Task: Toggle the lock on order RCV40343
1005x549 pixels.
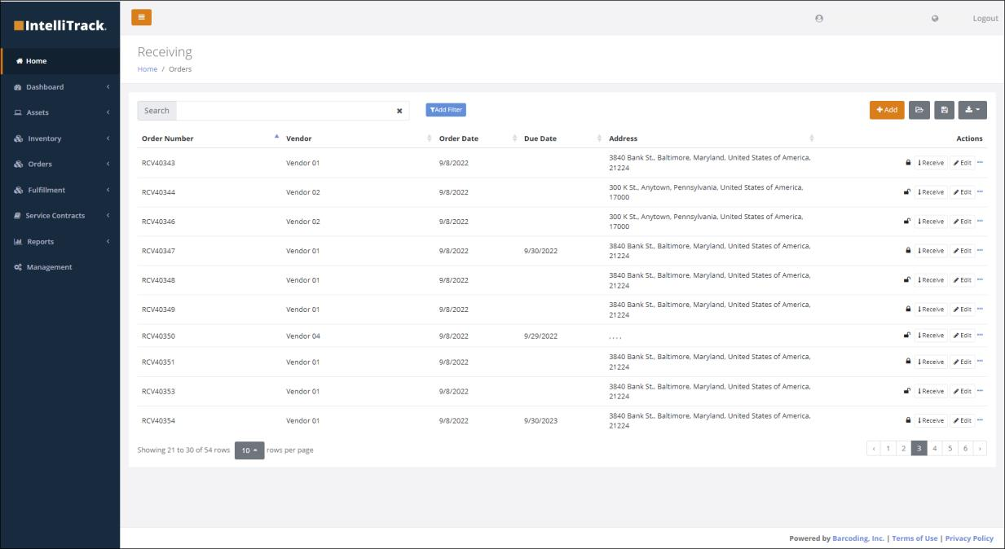Action: [908, 163]
